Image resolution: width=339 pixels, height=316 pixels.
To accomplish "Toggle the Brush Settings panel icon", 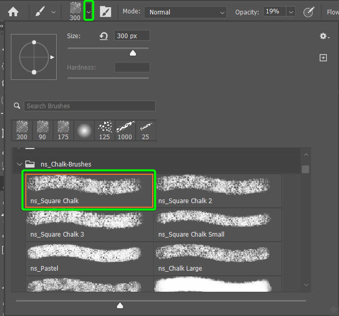I will (x=105, y=11).
